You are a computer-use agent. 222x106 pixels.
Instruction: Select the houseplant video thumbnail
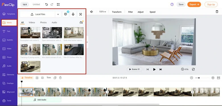point(30,32)
